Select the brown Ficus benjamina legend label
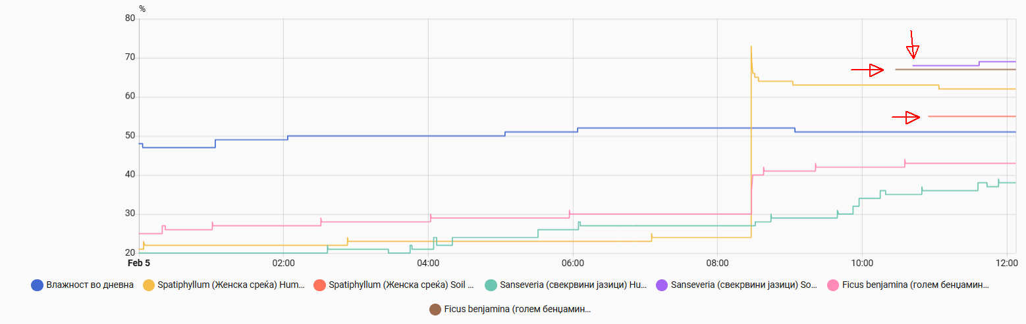This screenshot has width=1026, height=324. point(518,309)
